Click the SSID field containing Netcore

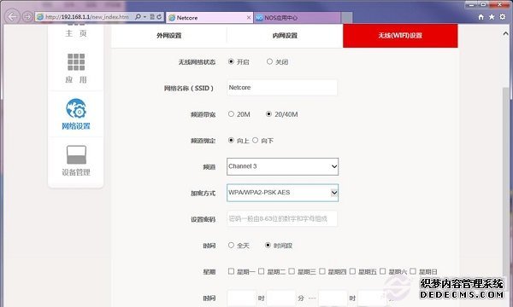(282, 88)
